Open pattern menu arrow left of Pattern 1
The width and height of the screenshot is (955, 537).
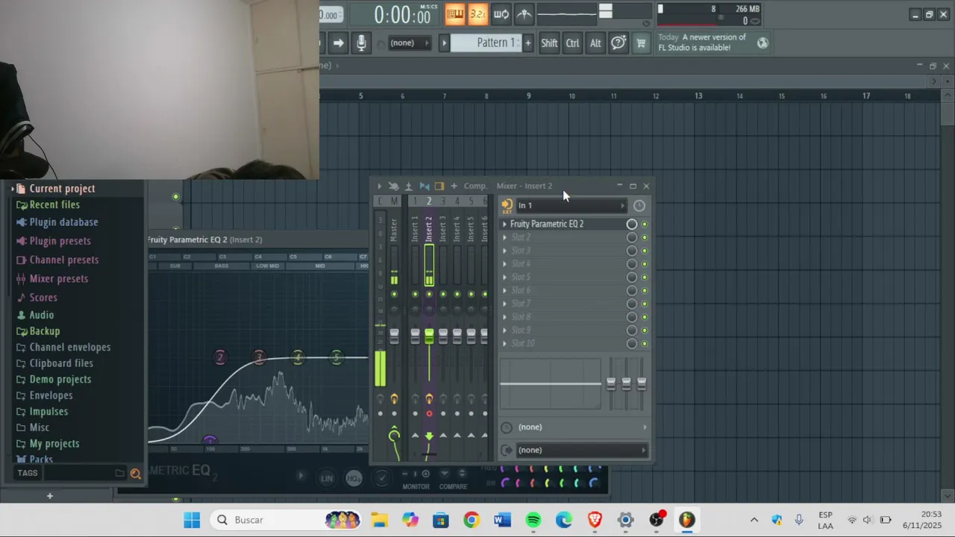point(444,43)
